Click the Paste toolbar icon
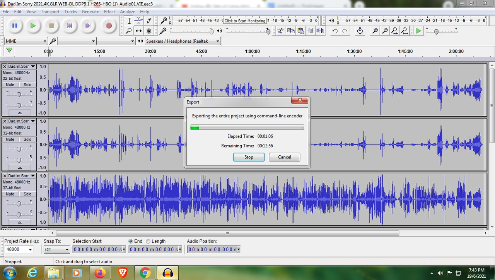Image resolution: width=495 pixels, height=280 pixels. click(x=300, y=31)
